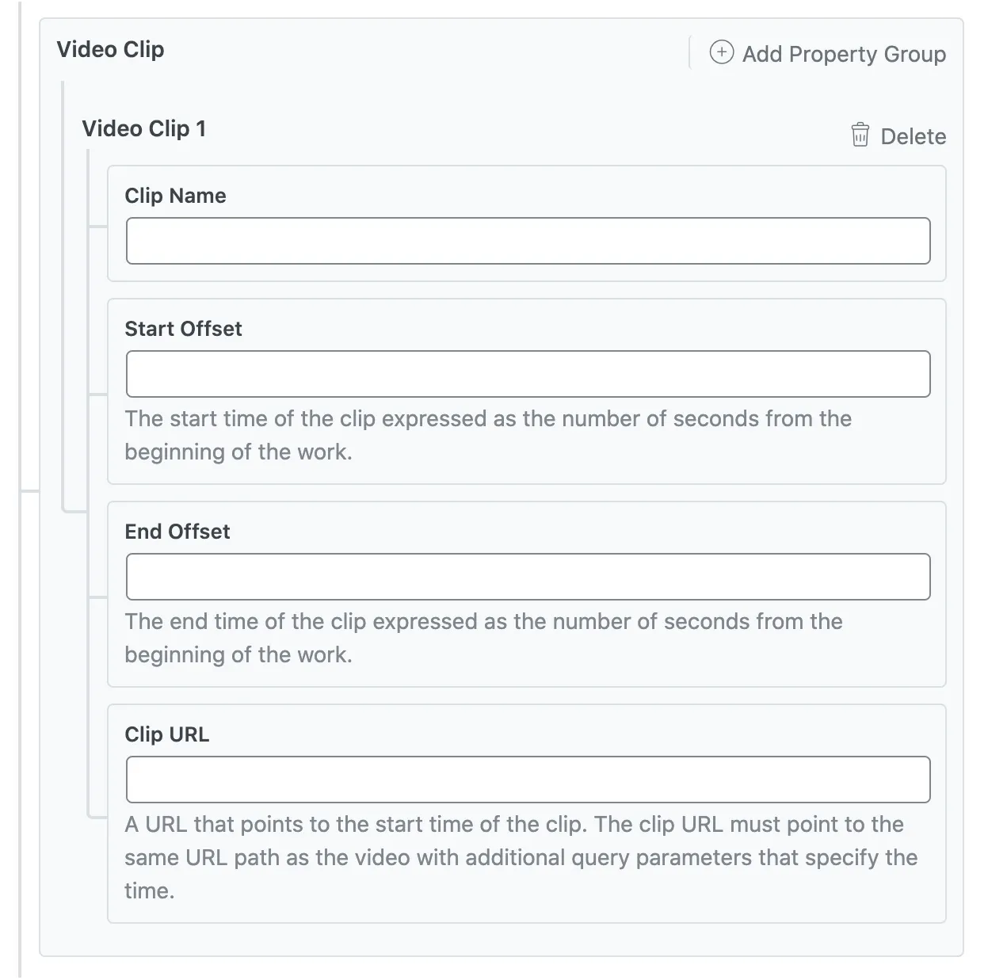
Task: Select the Video Clip section heading
Action: (x=110, y=49)
